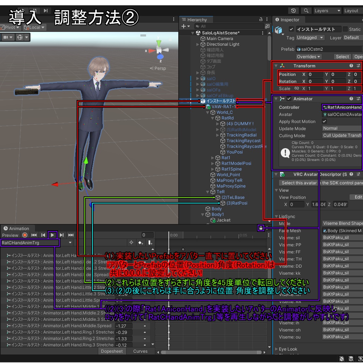Jump to first animation keyframe
363x363 pixels.
point(34,235)
